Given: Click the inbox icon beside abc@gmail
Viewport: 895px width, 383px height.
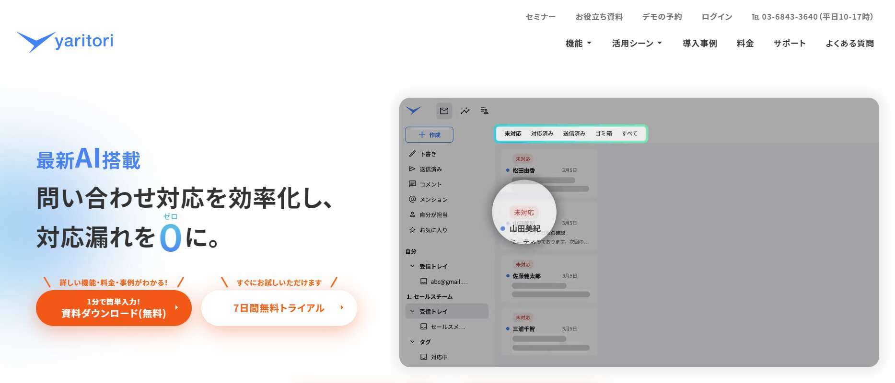Looking at the screenshot, I should (424, 282).
